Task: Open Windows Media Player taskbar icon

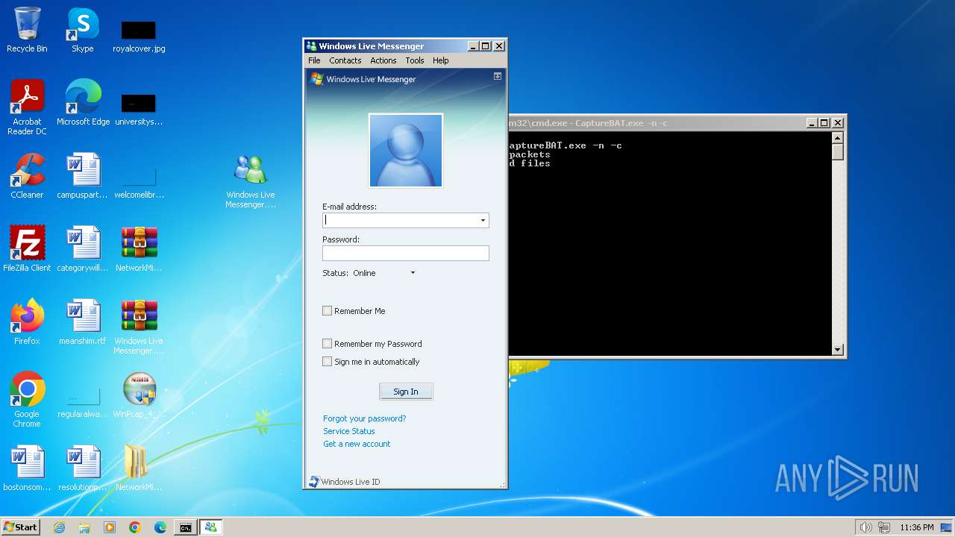Action: 110,527
